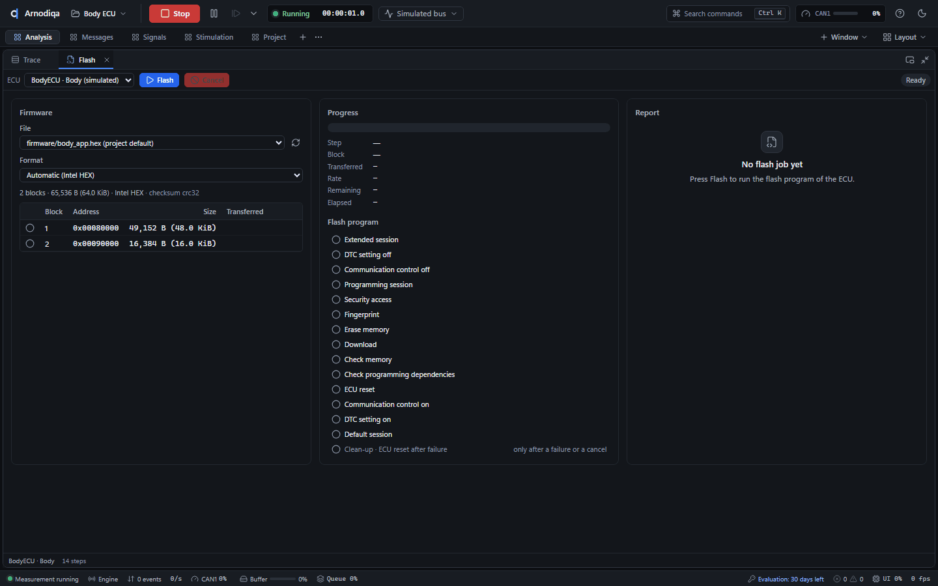Add a new workspace tab with plus icon
Screen dimensions: 938x586
click(x=302, y=37)
